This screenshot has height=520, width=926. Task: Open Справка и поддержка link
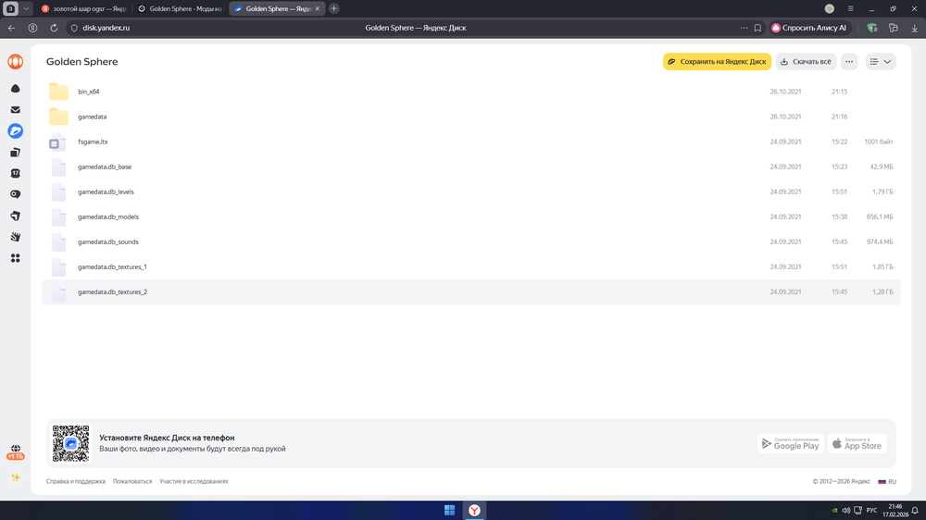click(76, 482)
